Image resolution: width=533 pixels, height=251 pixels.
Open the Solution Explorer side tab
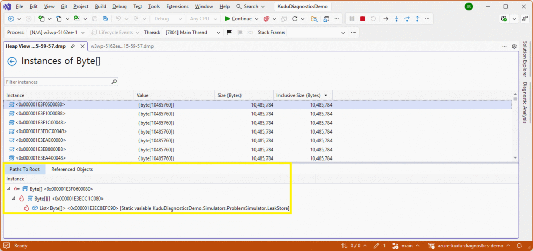pyautogui.click(x=525, y=58)
